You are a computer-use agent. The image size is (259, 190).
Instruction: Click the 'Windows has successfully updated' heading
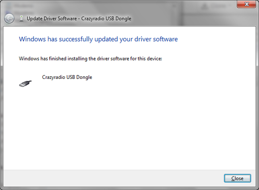[98, 39]
